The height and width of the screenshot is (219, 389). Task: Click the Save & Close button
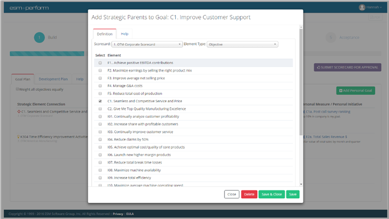tap(272, 194)
